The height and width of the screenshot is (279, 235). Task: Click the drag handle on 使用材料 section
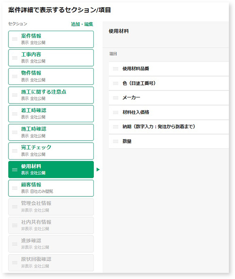click(15, 169)
